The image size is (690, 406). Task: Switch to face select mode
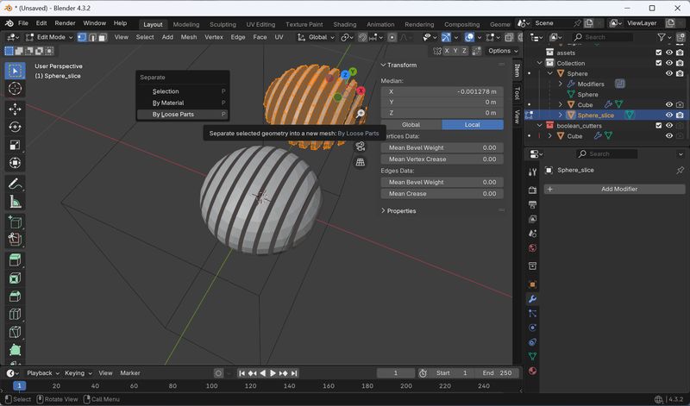click(103, 37)
